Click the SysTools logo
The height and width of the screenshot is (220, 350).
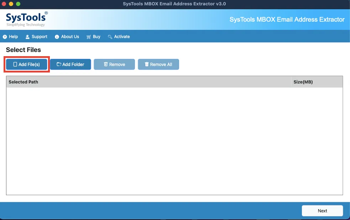point(27,19)
